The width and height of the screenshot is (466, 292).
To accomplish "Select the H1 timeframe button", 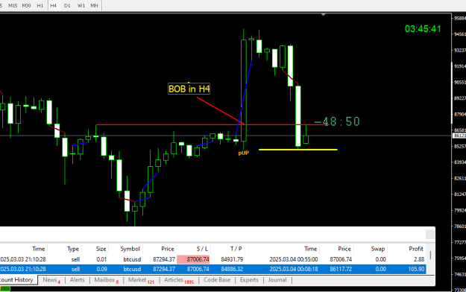I will coord(40,5).
